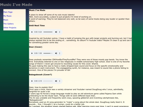Mute the Door (Cover) audio
The height and width of the screenshot is (107, 143).
pyautogui.click(x=56, y=53)
